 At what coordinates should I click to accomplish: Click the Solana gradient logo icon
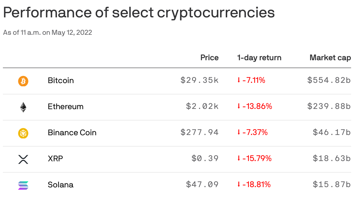23,185
